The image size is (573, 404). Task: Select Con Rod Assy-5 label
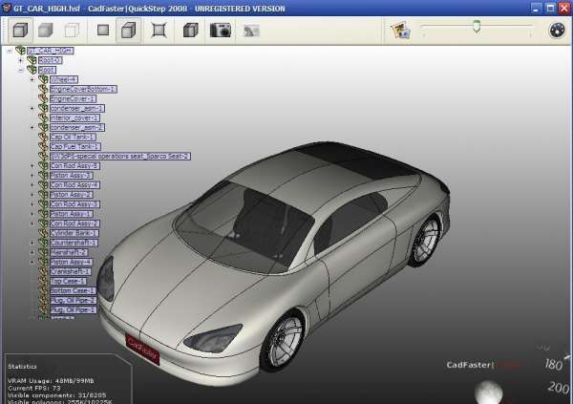coord(74,165)
